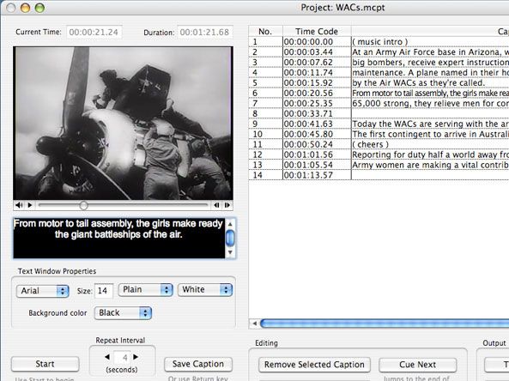Viewport: 509px width, 381px height.
Task: Select caption 'Army women are making a vital'
Action: click(430, 166)
